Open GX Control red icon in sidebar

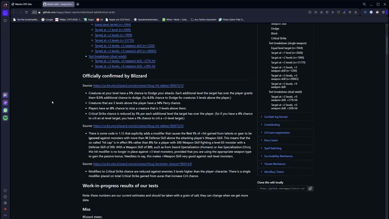click(x=5, y=209)
